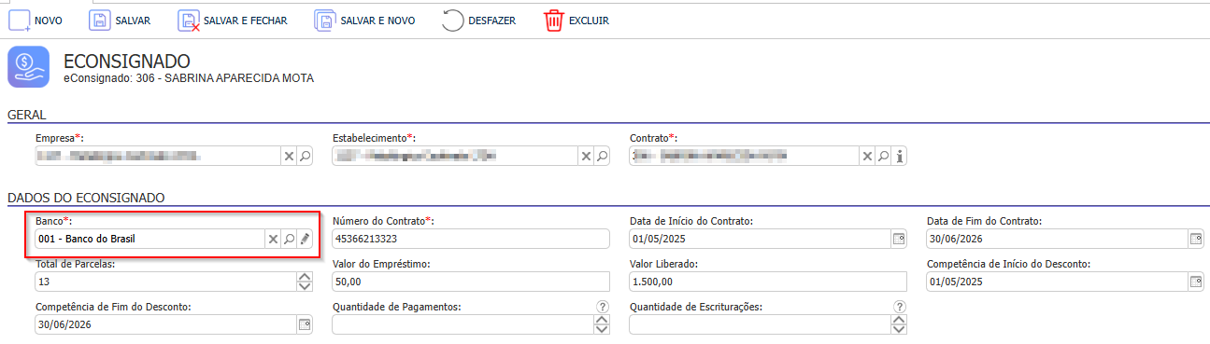1210x344 pixels.
Task: Search Estabelecimento with magnifier icon
Action: coord(603,157)
